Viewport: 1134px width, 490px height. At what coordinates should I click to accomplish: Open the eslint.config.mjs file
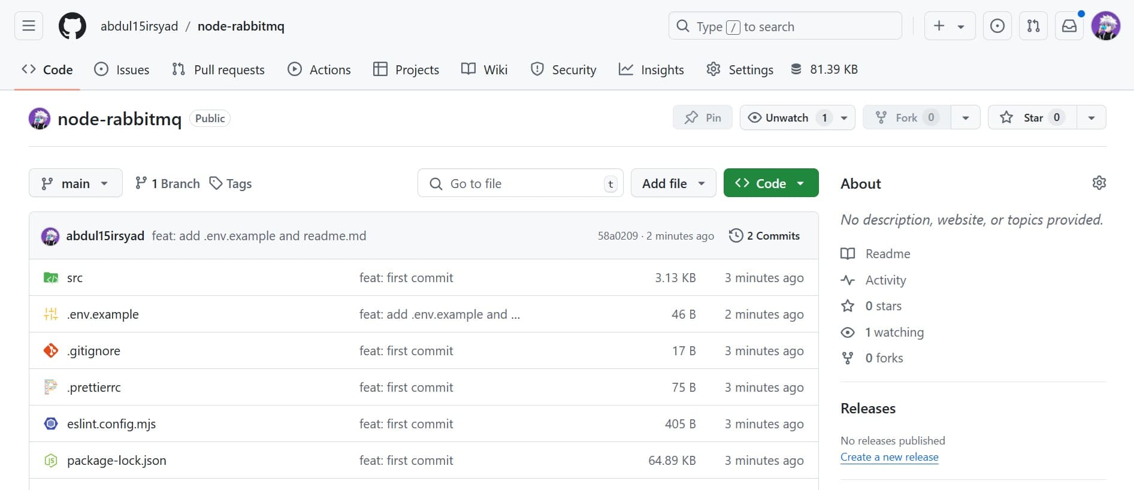click(111, 424)
